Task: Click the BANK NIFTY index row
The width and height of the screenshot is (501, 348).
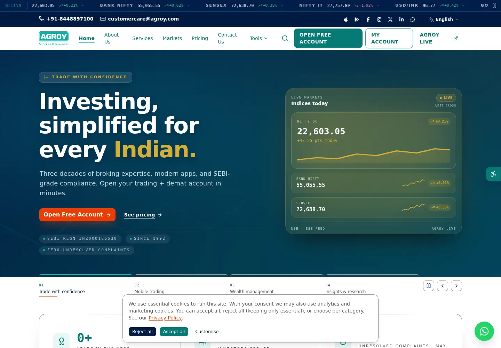Action: pos(374,183)
